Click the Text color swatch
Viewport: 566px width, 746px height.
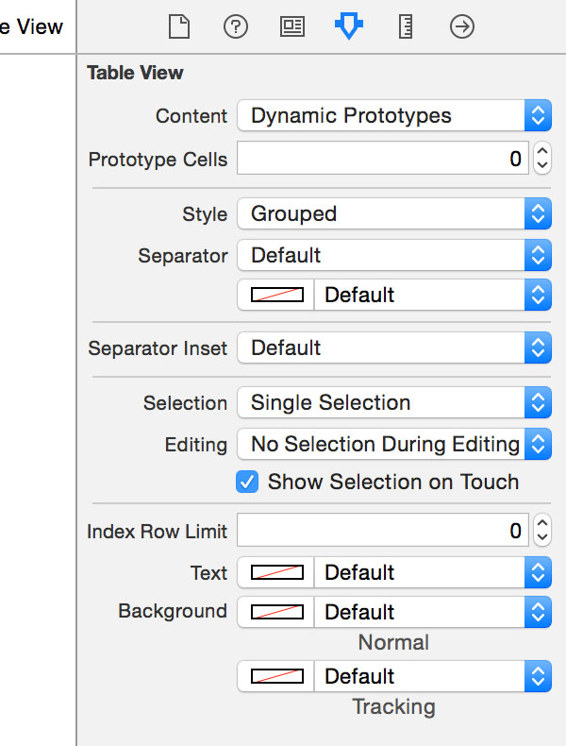point(276,572)
